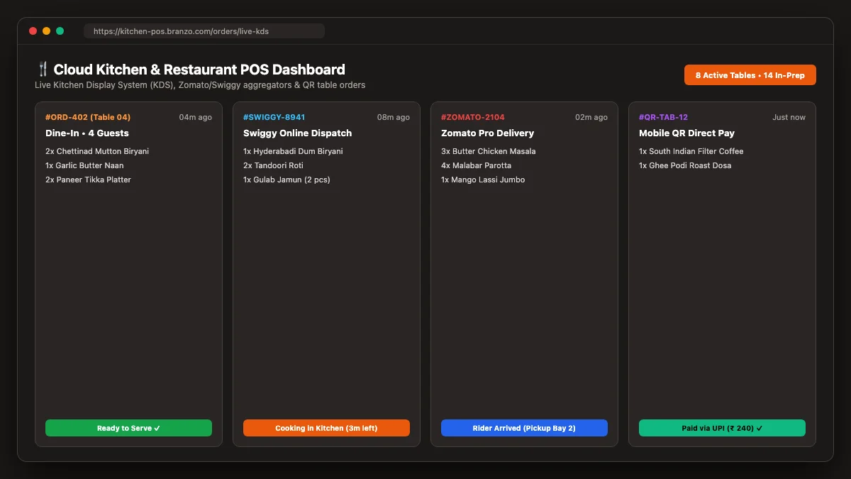The height and width of the screenshot is (479, 851).
Task: Click Paid via UPI (₹ 240) button
Action: (722, 428)
